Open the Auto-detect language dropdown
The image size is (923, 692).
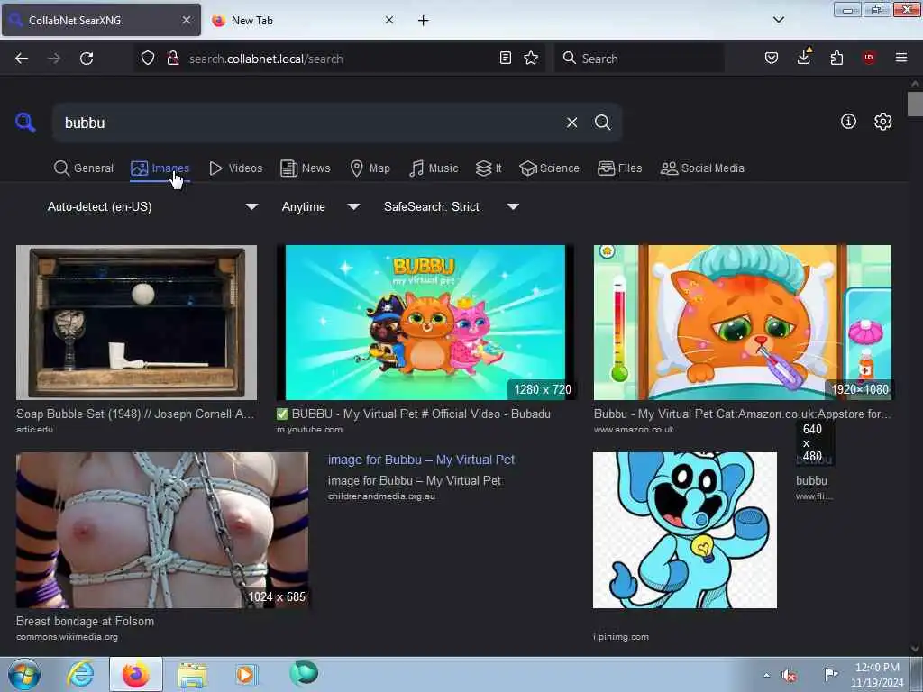tap(152, 206)
